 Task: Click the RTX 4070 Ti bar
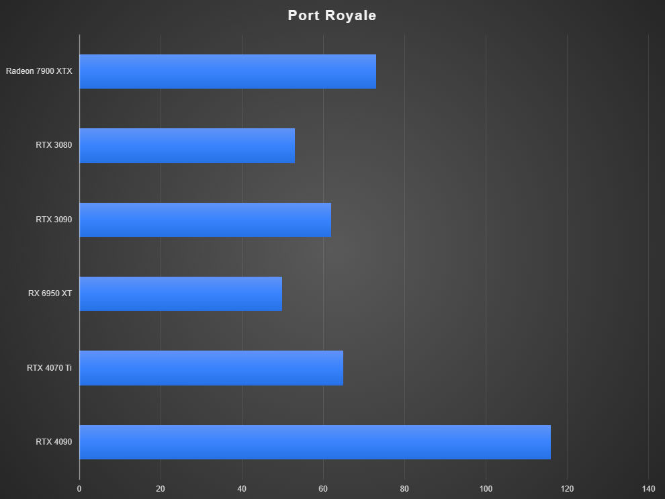(x=211, y=368)
